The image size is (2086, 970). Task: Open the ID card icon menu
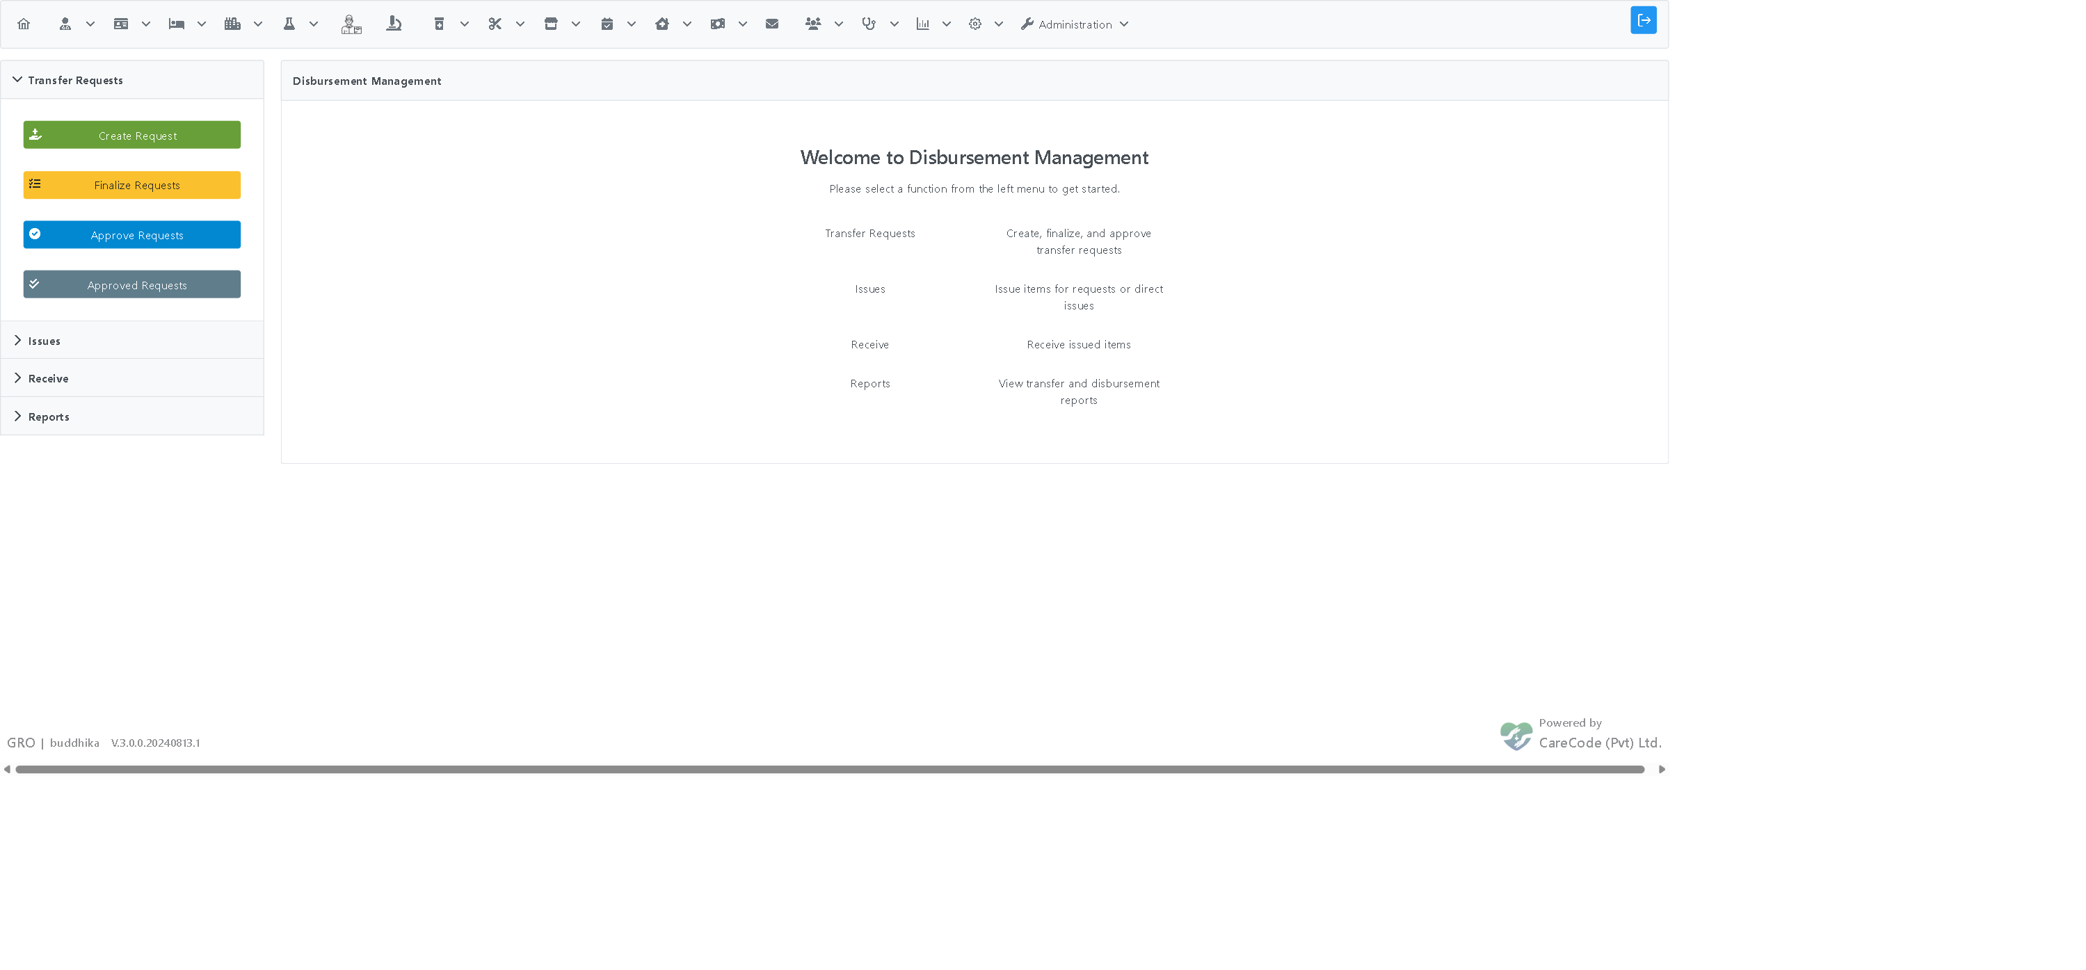[120, 24]
